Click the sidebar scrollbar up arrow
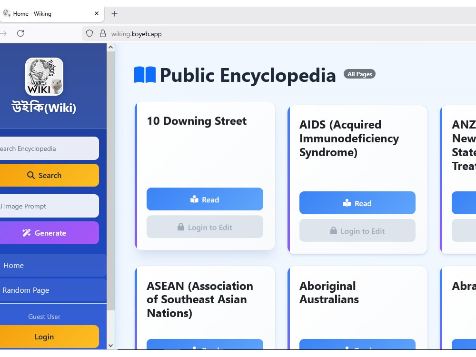This screenshot has width=476, height=357. 110,47
